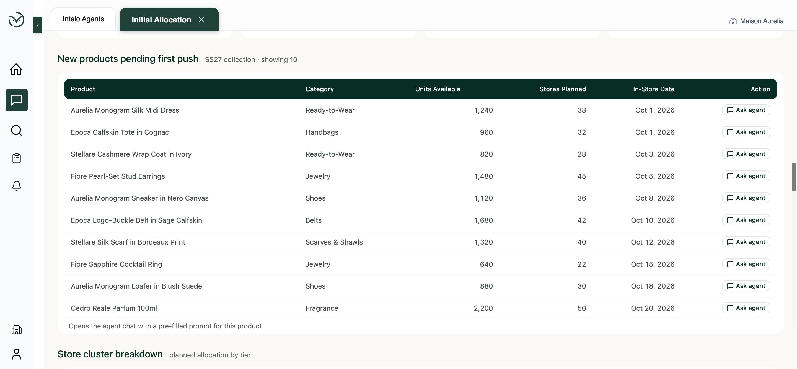Open the Home icon in sidebar
Screen dimensions: 797x369
click(16, 69)
